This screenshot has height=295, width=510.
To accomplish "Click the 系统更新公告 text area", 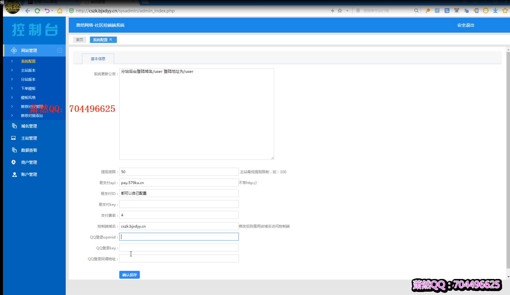I will [x=196, y=114].
